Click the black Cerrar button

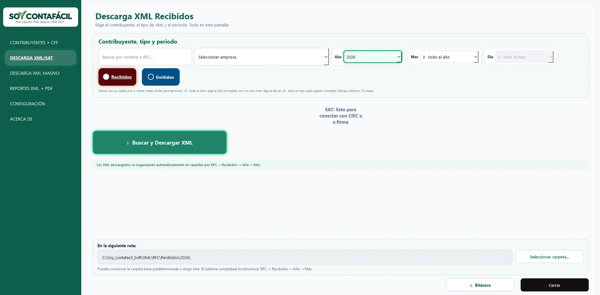[x=555, y=285]
